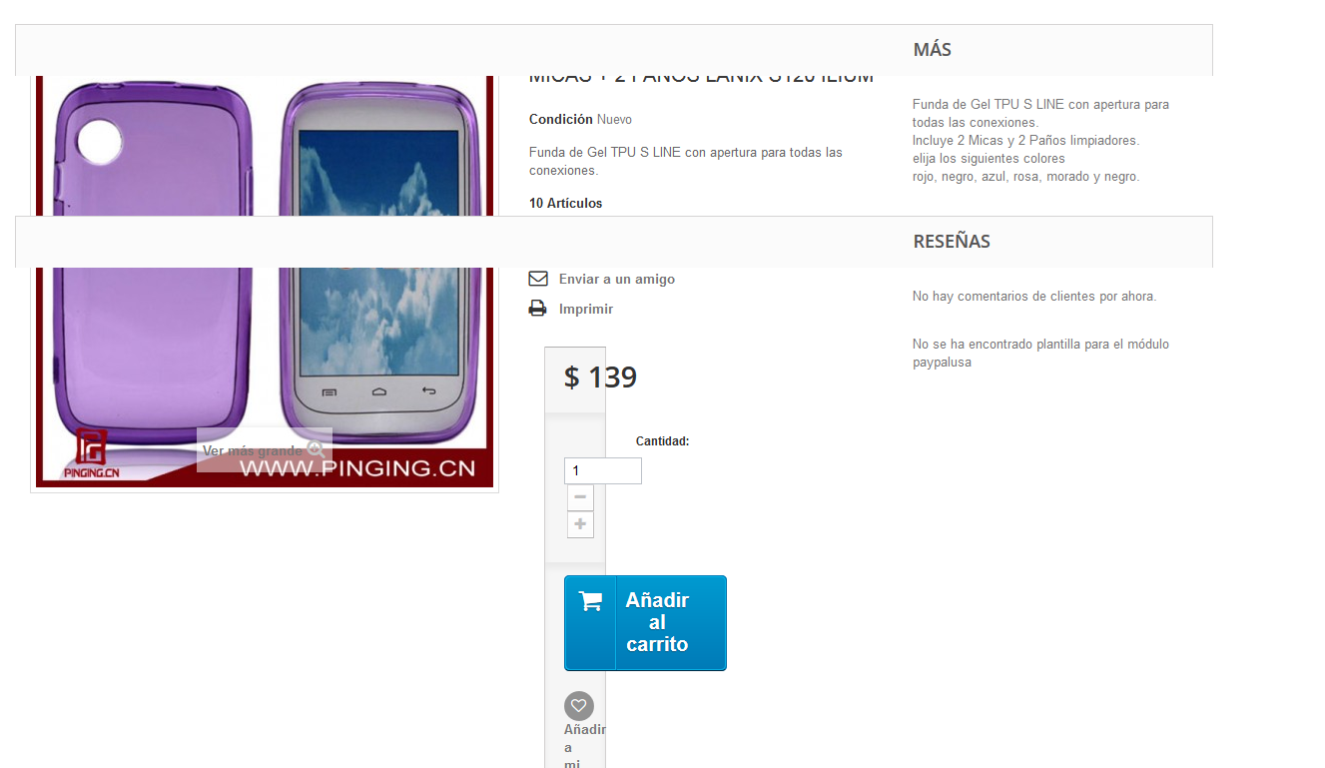The image size is (1325, 768).
Task: Click the 10 Artículos stock label
Action: coord(566,203)
